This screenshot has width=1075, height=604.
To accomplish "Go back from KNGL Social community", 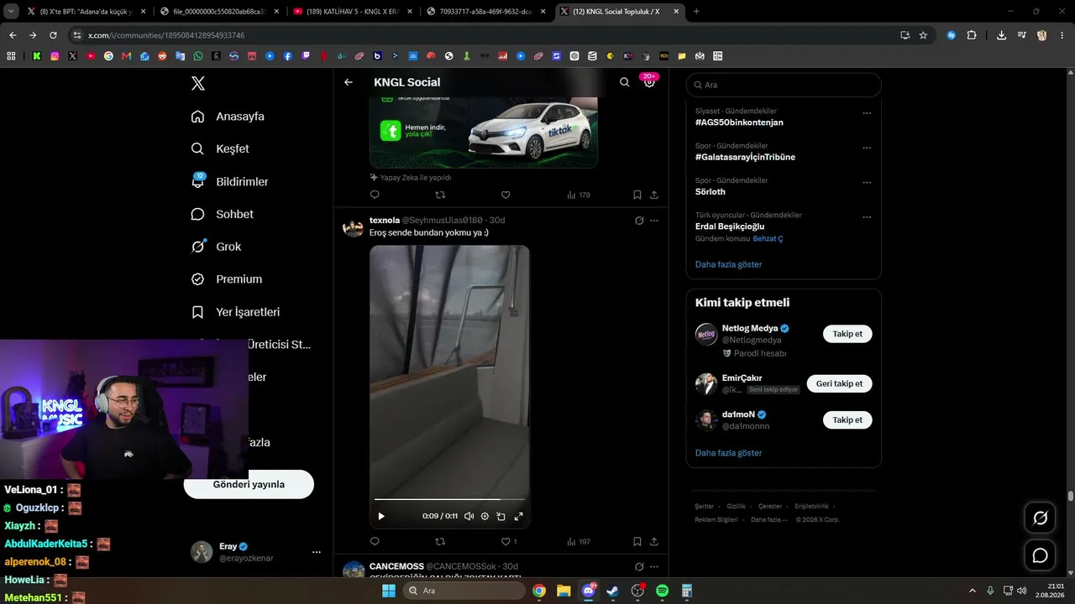I will pyautogui.click(x=349, y=82).
